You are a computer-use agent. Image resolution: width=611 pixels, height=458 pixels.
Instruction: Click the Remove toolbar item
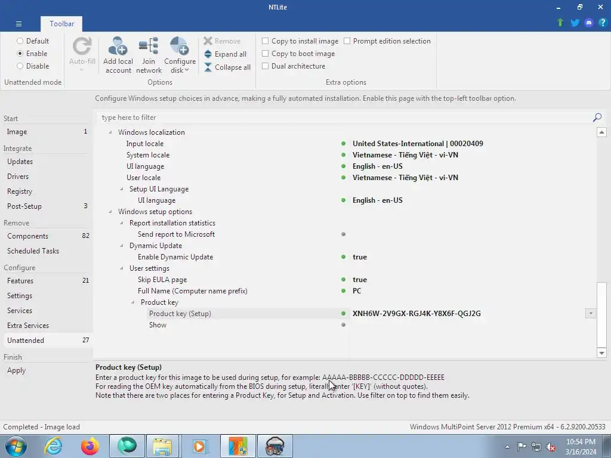click(222, 41)
